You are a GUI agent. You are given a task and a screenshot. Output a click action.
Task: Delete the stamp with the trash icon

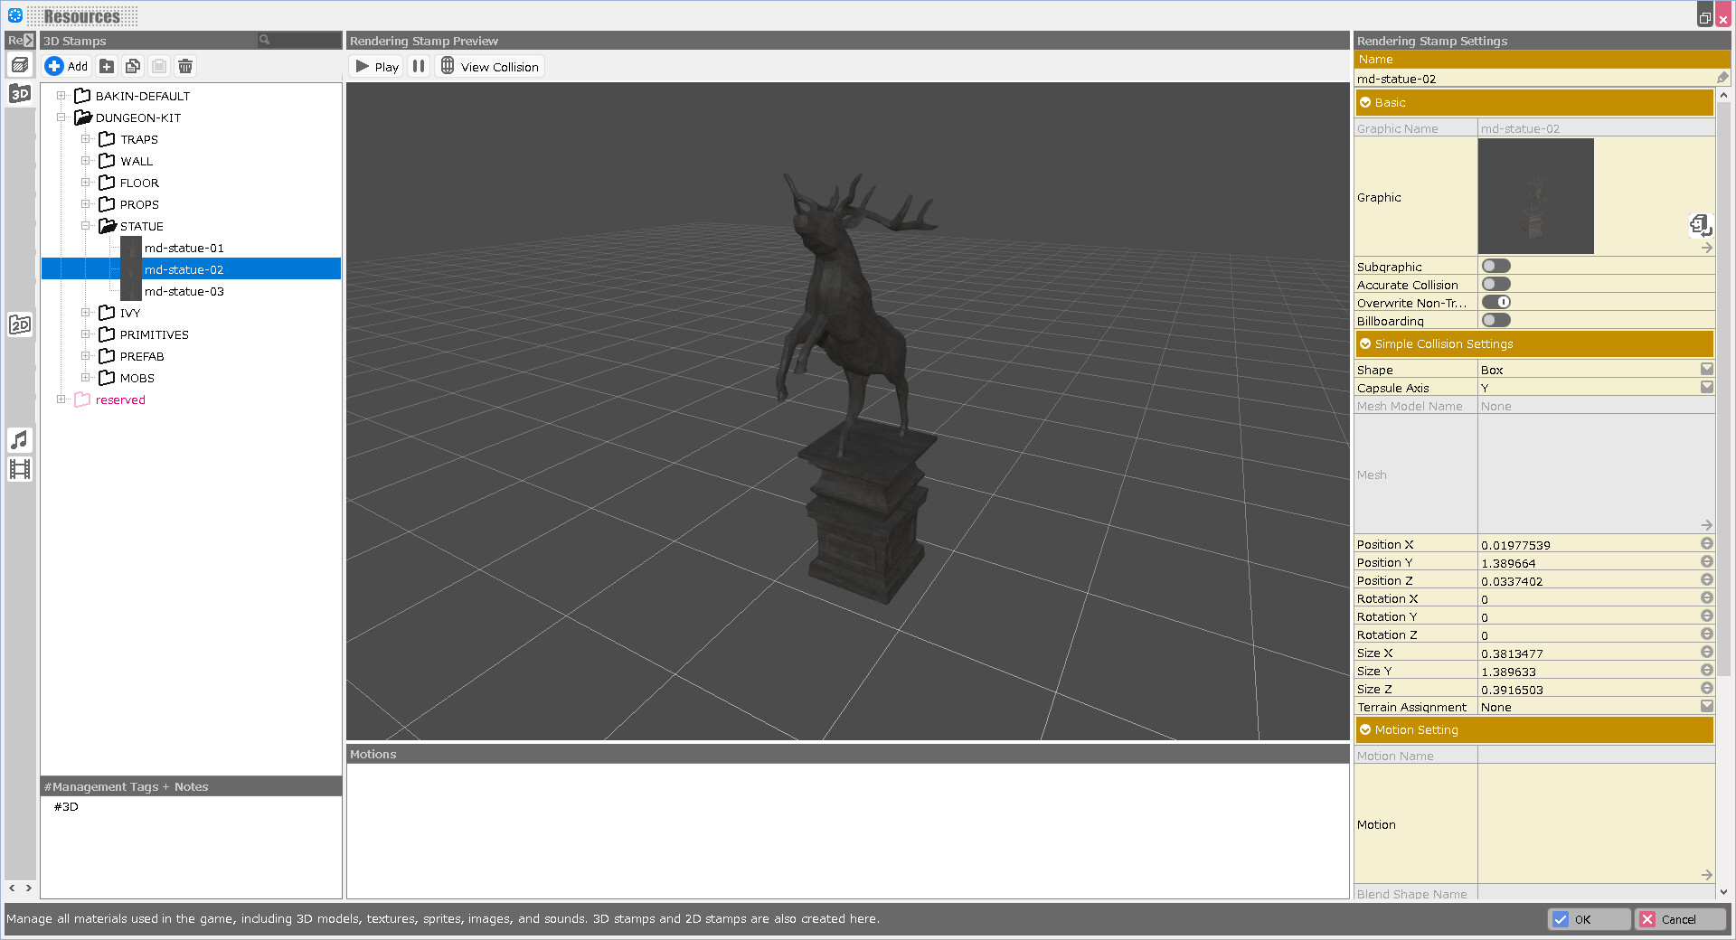[184, 65]
